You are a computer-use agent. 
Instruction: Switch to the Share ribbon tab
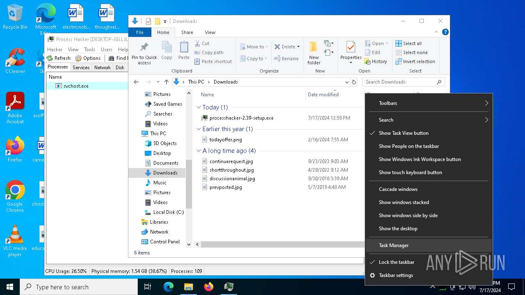coord(187,32)
